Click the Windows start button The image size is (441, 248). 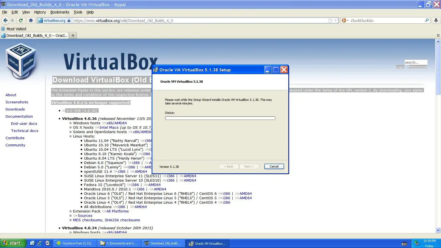[13, 243]
